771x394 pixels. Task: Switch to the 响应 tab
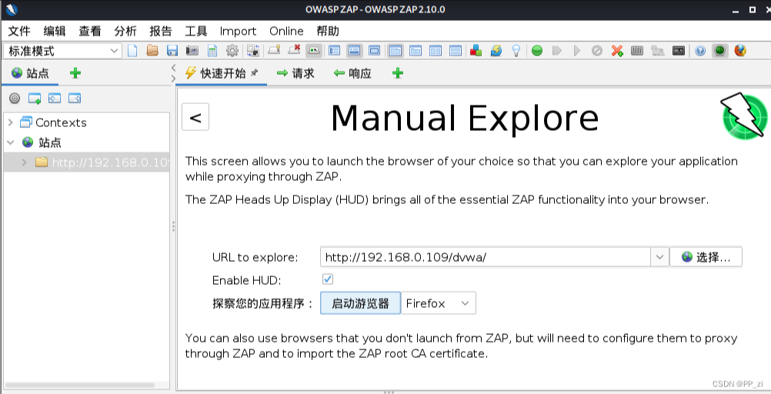[352, 73]
